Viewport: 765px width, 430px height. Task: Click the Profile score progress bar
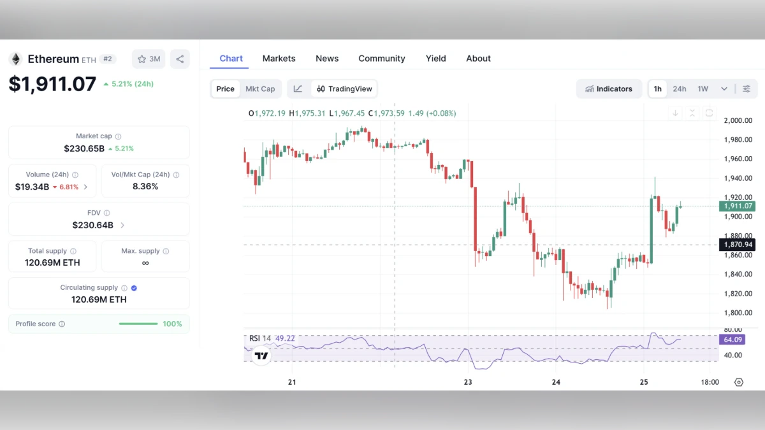click(x=138, y=324)
